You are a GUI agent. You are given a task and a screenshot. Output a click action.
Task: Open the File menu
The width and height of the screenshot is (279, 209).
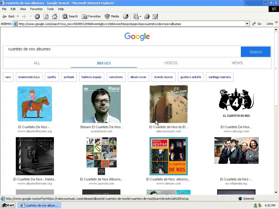click(x=4, y=9)
